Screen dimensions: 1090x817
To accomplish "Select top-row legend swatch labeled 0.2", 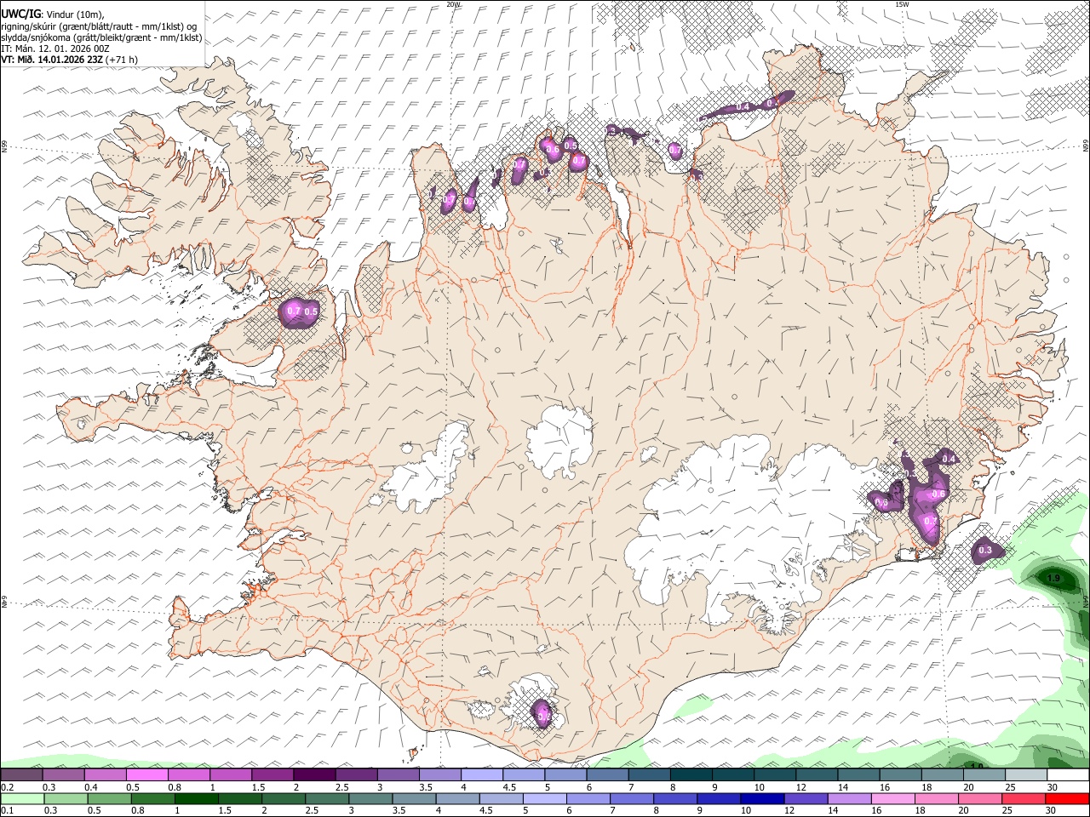I will pos(21,775).
